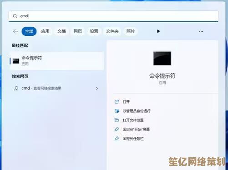Click the 搜索网页 section heading

(x=20, y=76)
